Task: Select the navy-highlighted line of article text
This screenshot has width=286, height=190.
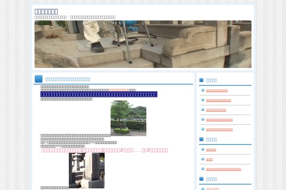Action: [x=99, y=94]
